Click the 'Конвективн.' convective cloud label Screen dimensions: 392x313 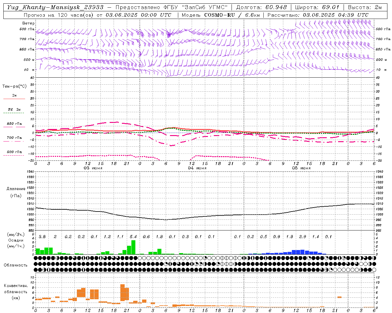16,286
